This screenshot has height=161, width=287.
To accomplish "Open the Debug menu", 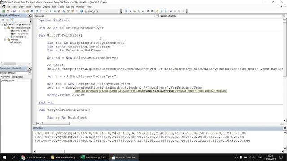I will coord(46,7).
